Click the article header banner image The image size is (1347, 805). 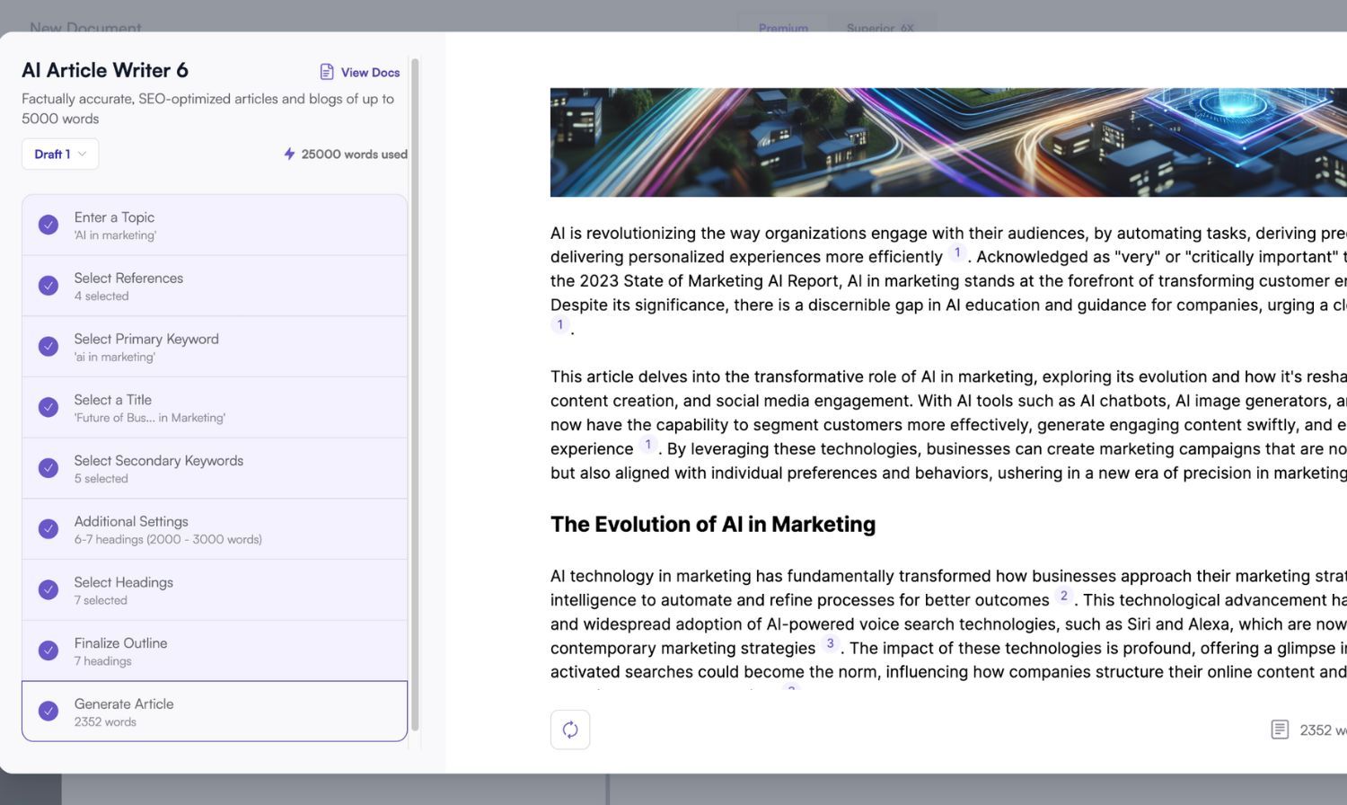947,142
